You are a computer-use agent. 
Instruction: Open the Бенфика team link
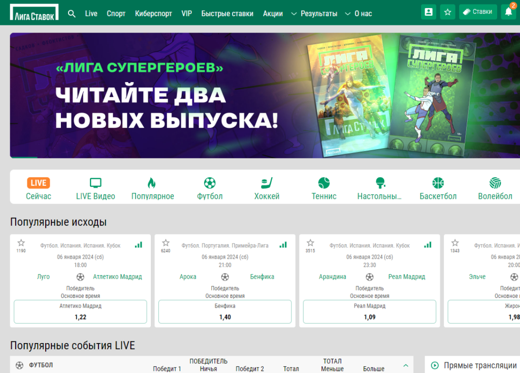(x=262, y=277)
